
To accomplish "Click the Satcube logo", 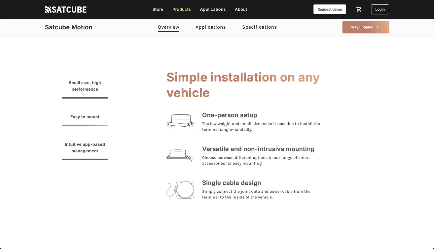I will [66, 10].
